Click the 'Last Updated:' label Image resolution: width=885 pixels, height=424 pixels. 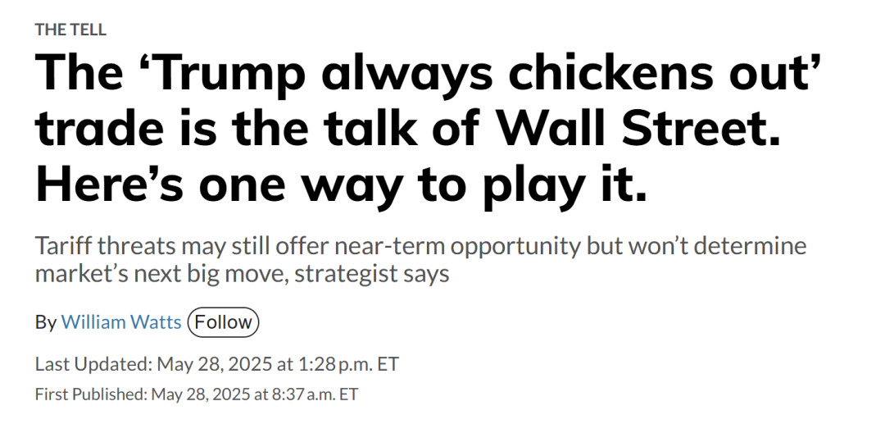point(93,363)
